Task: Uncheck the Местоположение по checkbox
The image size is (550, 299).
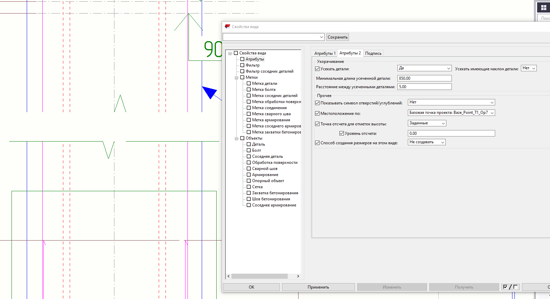Action: point(317,114)
